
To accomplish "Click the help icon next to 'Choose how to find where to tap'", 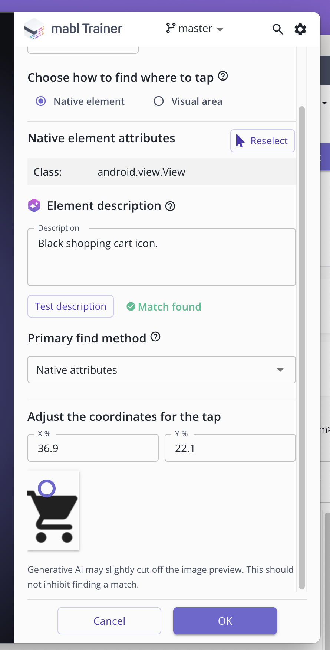I will 223,76.
